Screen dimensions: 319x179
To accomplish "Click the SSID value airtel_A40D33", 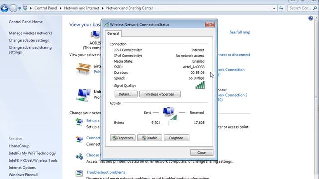I will 194,67.
